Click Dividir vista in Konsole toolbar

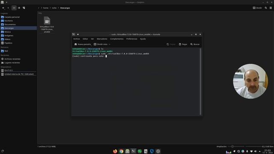point(101,44)
